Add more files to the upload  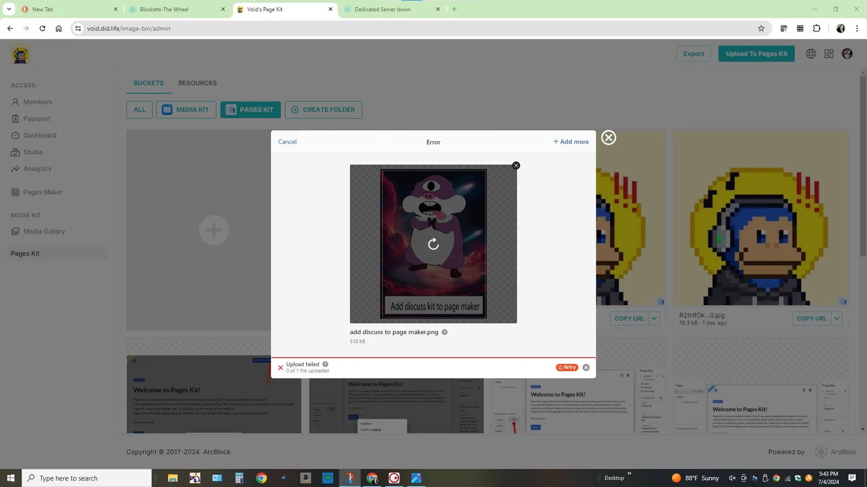tap(571, 142)
